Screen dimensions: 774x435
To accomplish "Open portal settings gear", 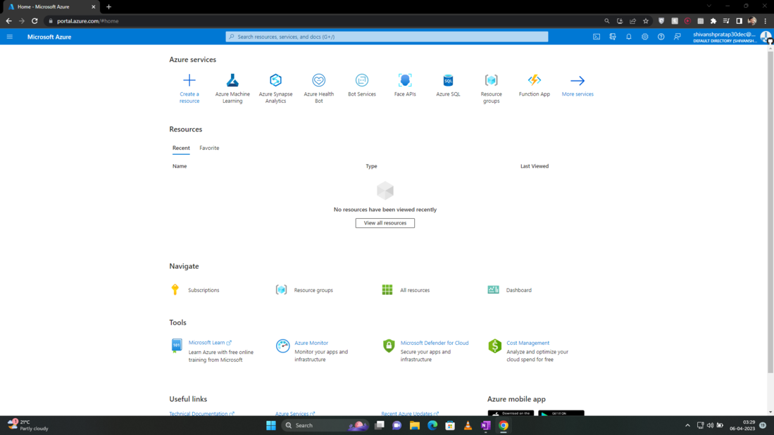I will click(644, 37).
